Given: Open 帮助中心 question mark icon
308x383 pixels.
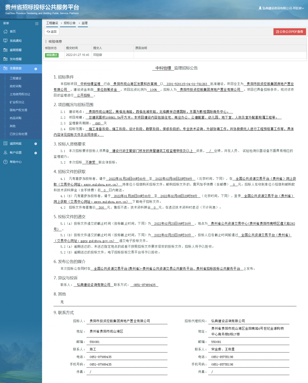Looking at the screenshot, I should (6, 162).
